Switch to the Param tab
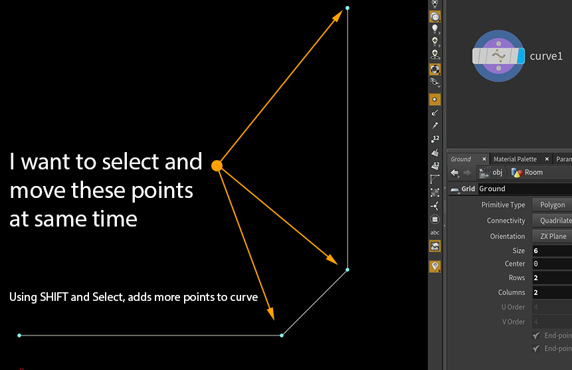Screen dimensions: 572x370 point(563,159)
